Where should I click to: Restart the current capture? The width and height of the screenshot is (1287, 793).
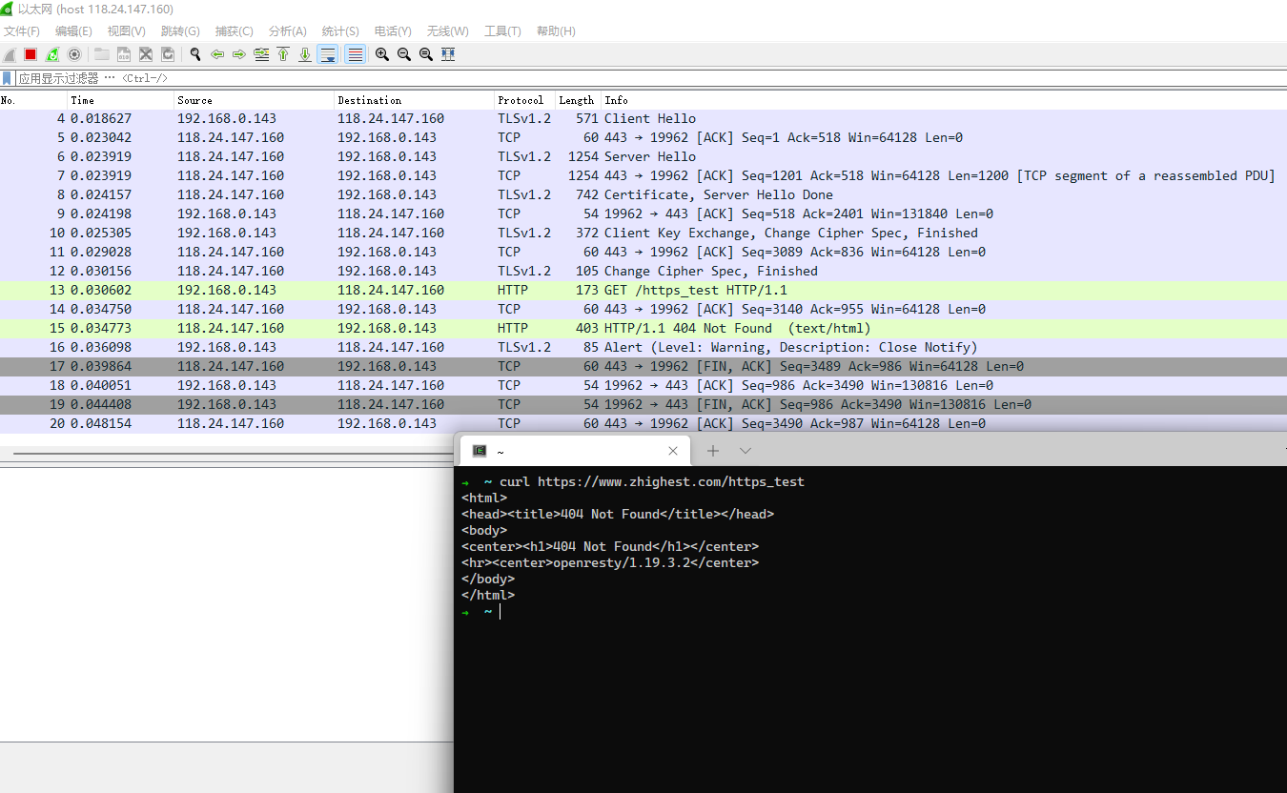pyautogui.click(x=52, y=54)
